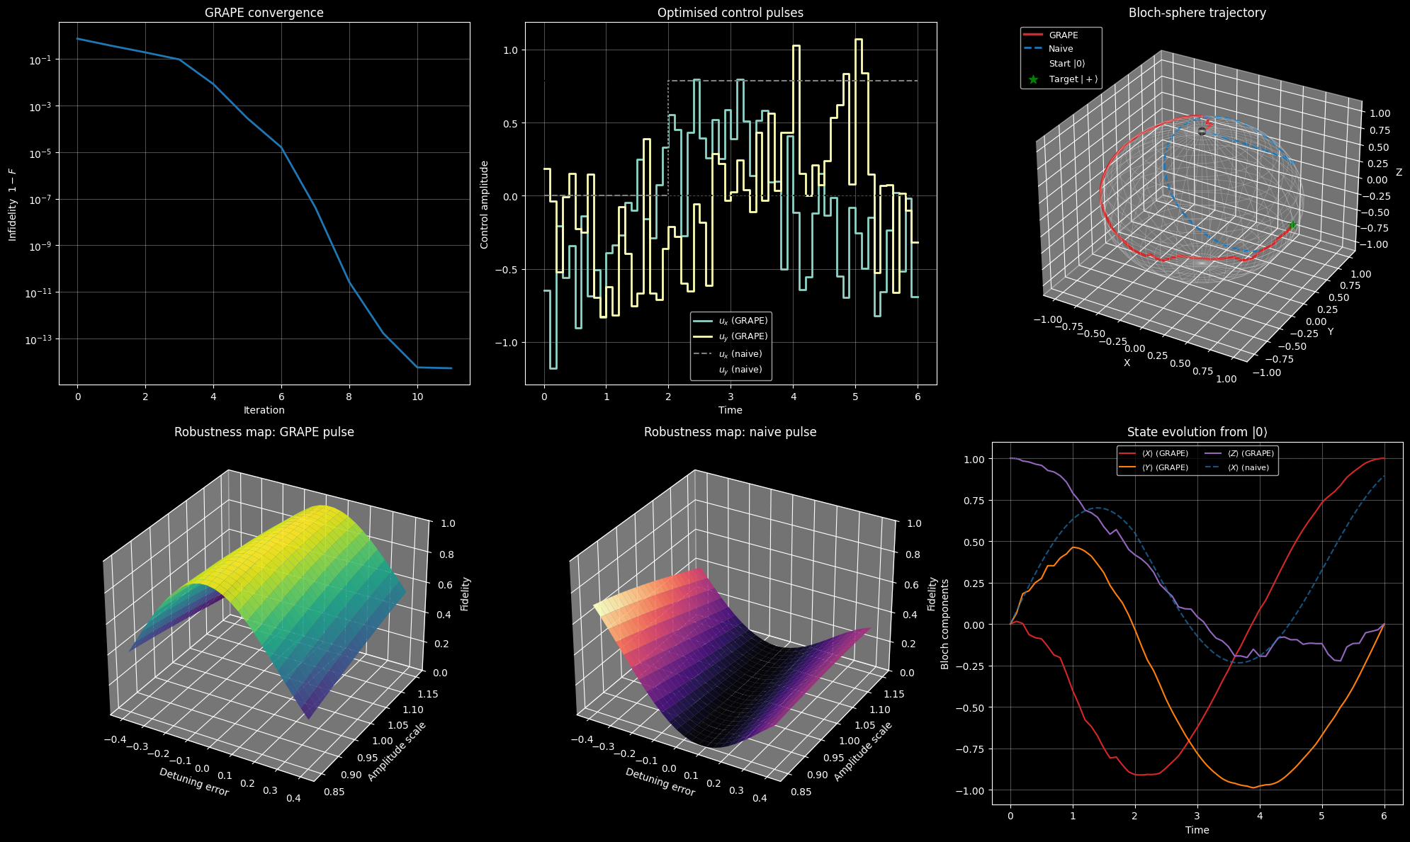
Task: Select 'GRAPE' in the Bloch-sphere legend
Action: (x=1051, y=35)
